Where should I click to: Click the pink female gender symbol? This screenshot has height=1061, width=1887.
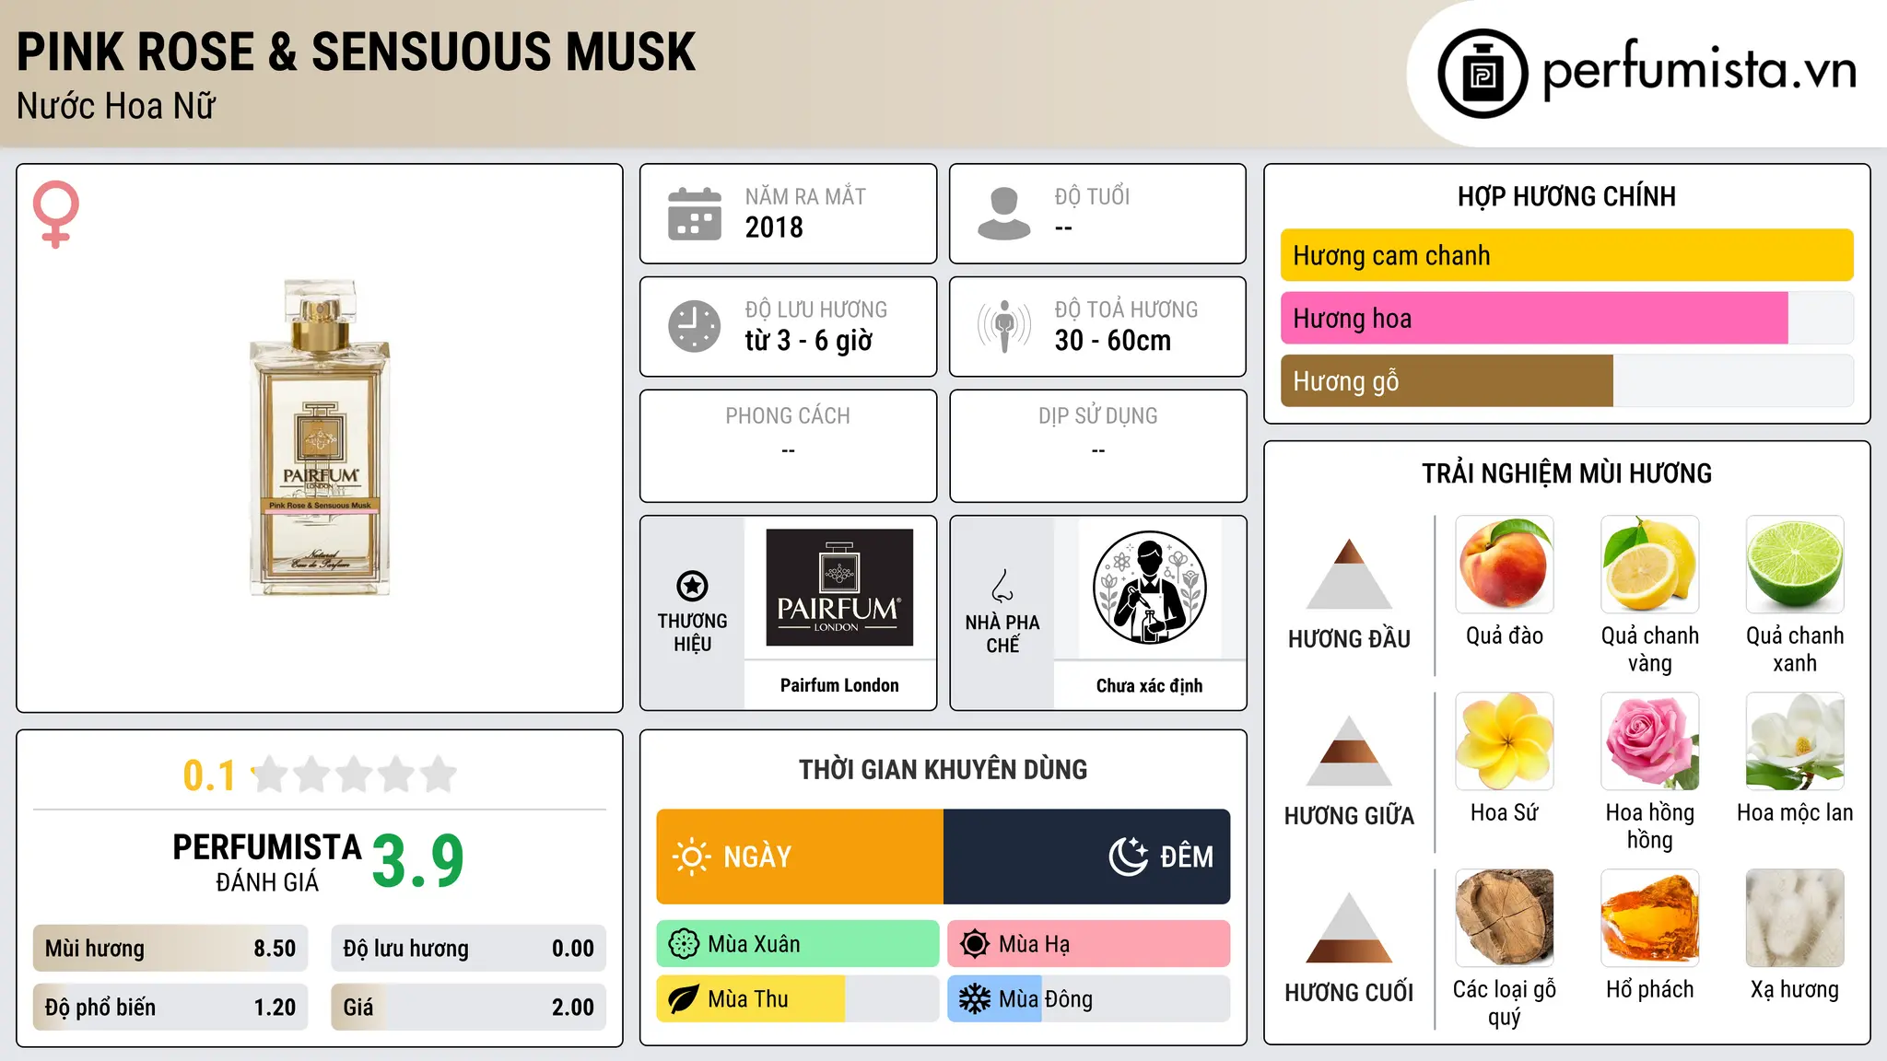(56, 214)
